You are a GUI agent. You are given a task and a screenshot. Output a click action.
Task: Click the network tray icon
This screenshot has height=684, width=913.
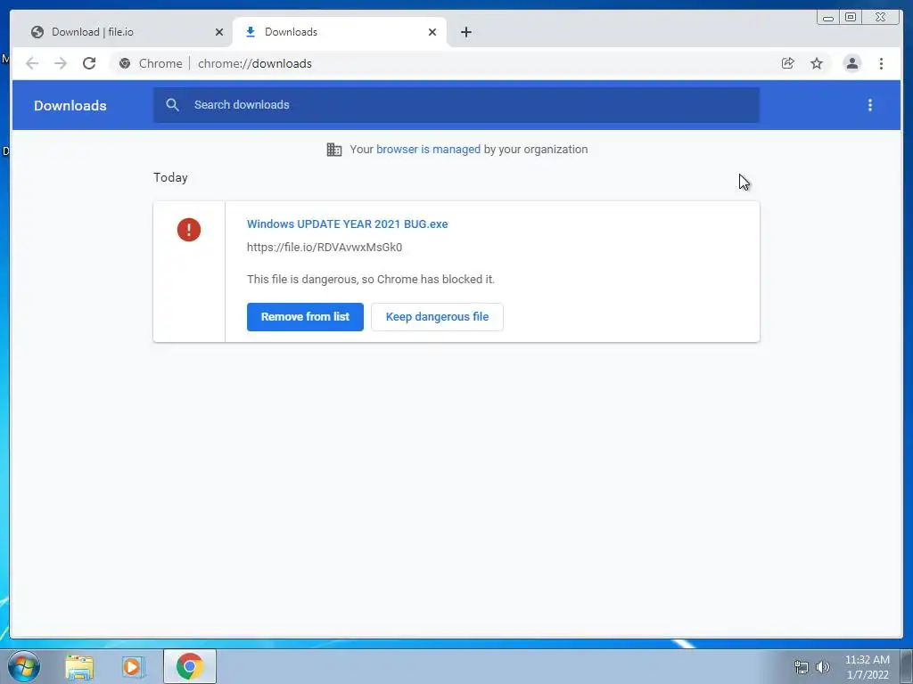coord(802,667)
